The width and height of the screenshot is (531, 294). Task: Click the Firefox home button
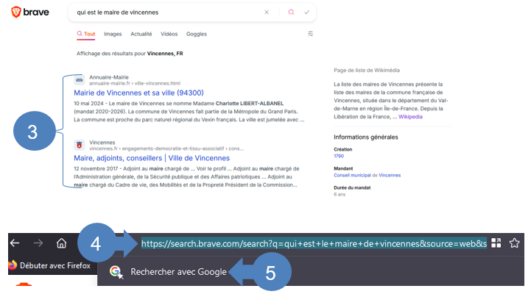coord(61,243)
